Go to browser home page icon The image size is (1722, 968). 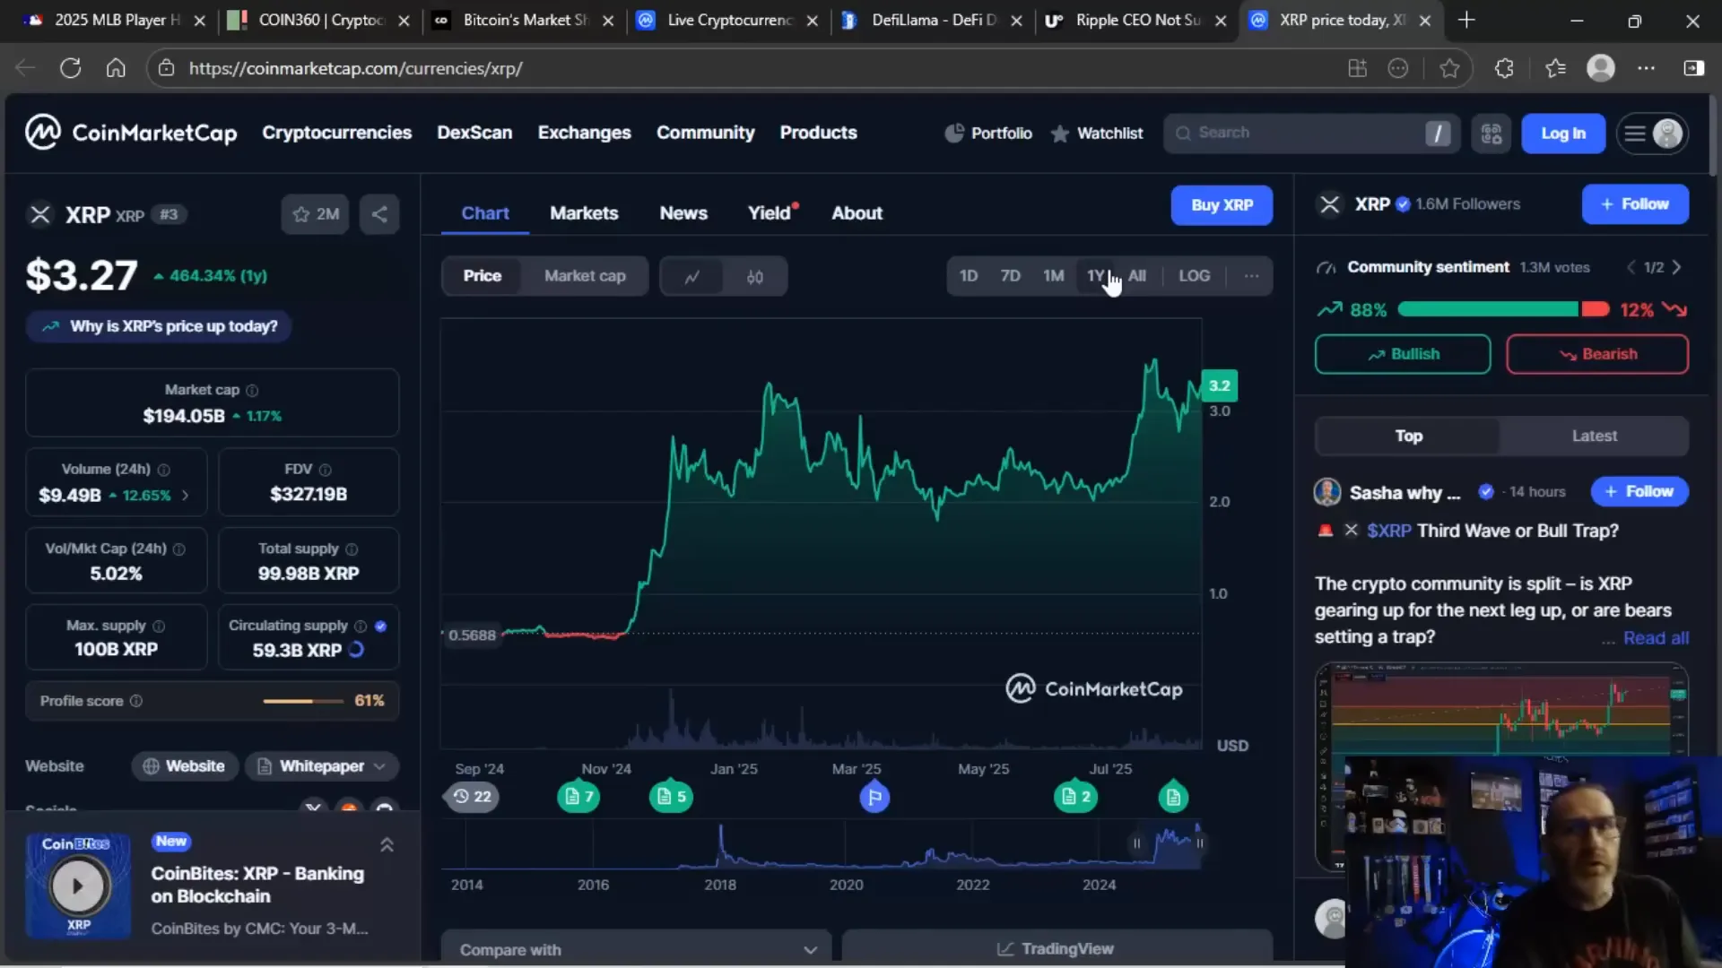[x=116, y=68]
